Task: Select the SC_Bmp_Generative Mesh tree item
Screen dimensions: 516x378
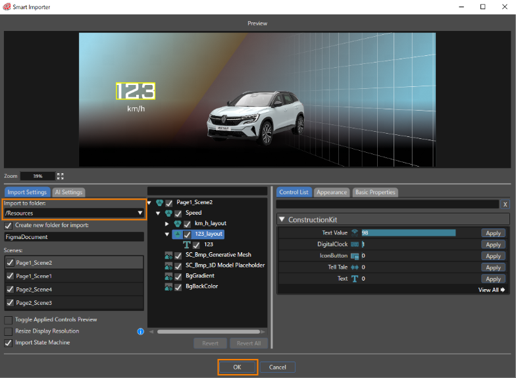Action: pyautogui.click(x=219, y=255)
